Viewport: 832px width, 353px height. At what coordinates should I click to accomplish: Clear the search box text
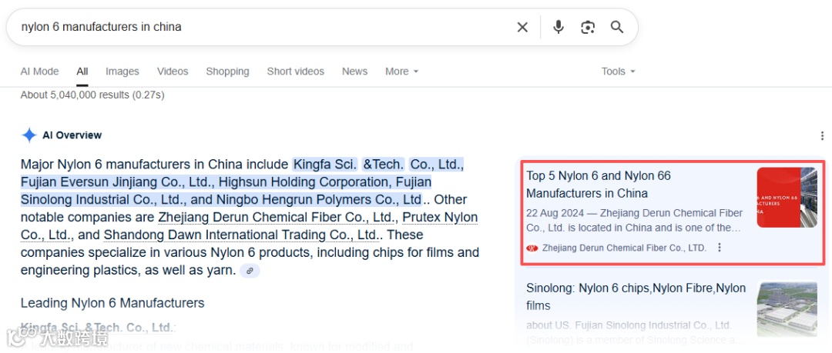pyautogui.click(x=522, y=28)
